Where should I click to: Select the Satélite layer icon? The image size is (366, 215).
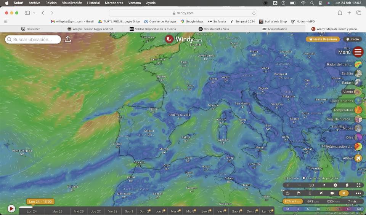point(358,73)
